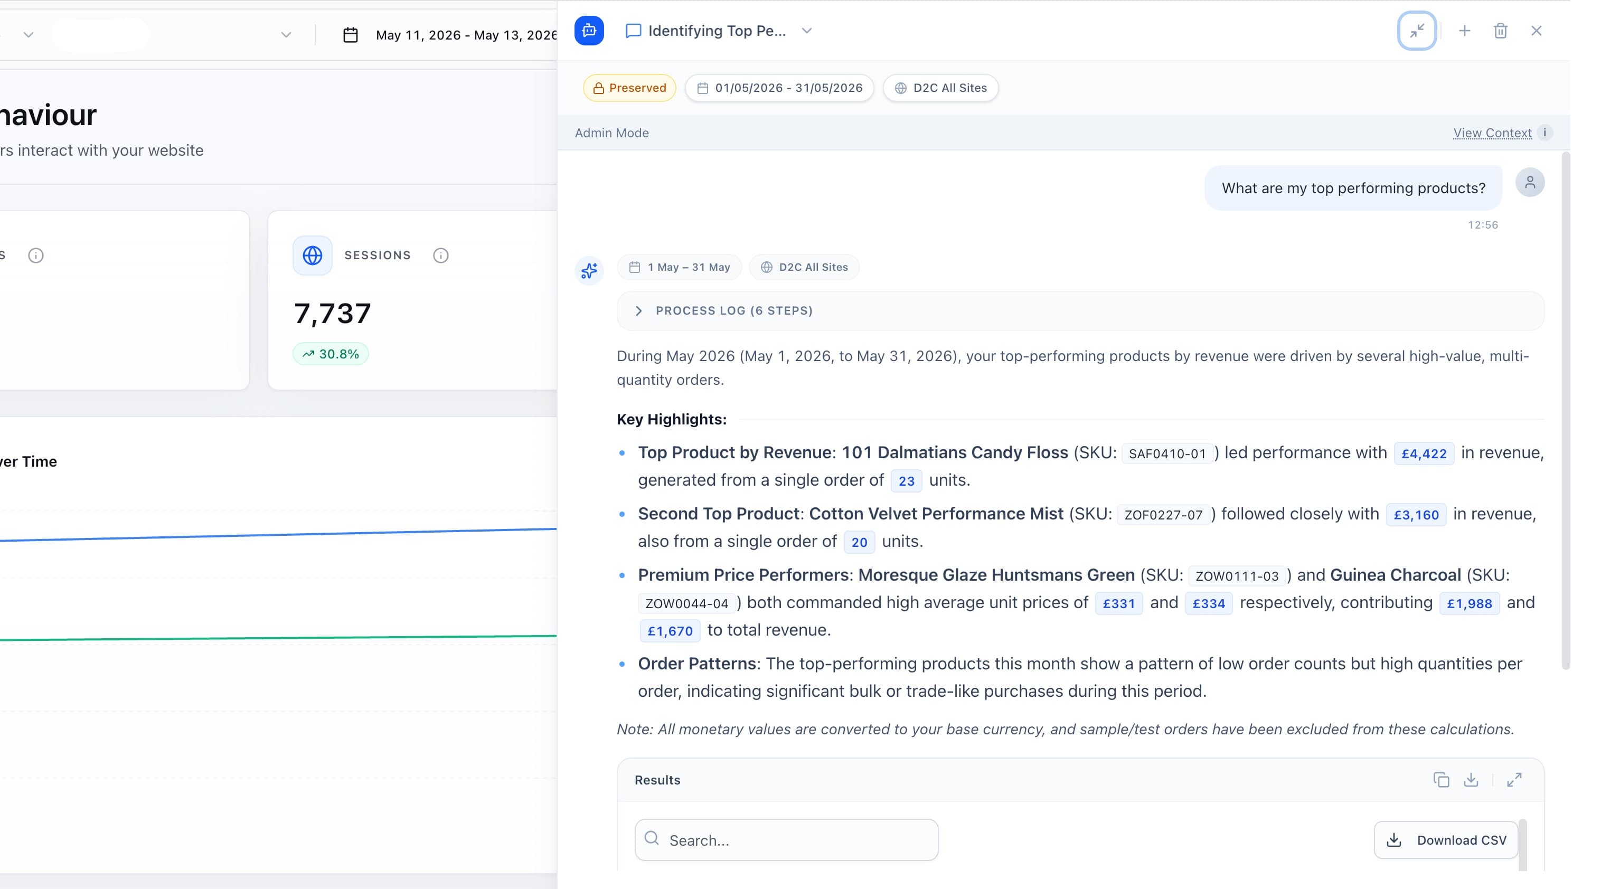Click the Admin Mode label
1601x889 pixels.
[611, 133]
